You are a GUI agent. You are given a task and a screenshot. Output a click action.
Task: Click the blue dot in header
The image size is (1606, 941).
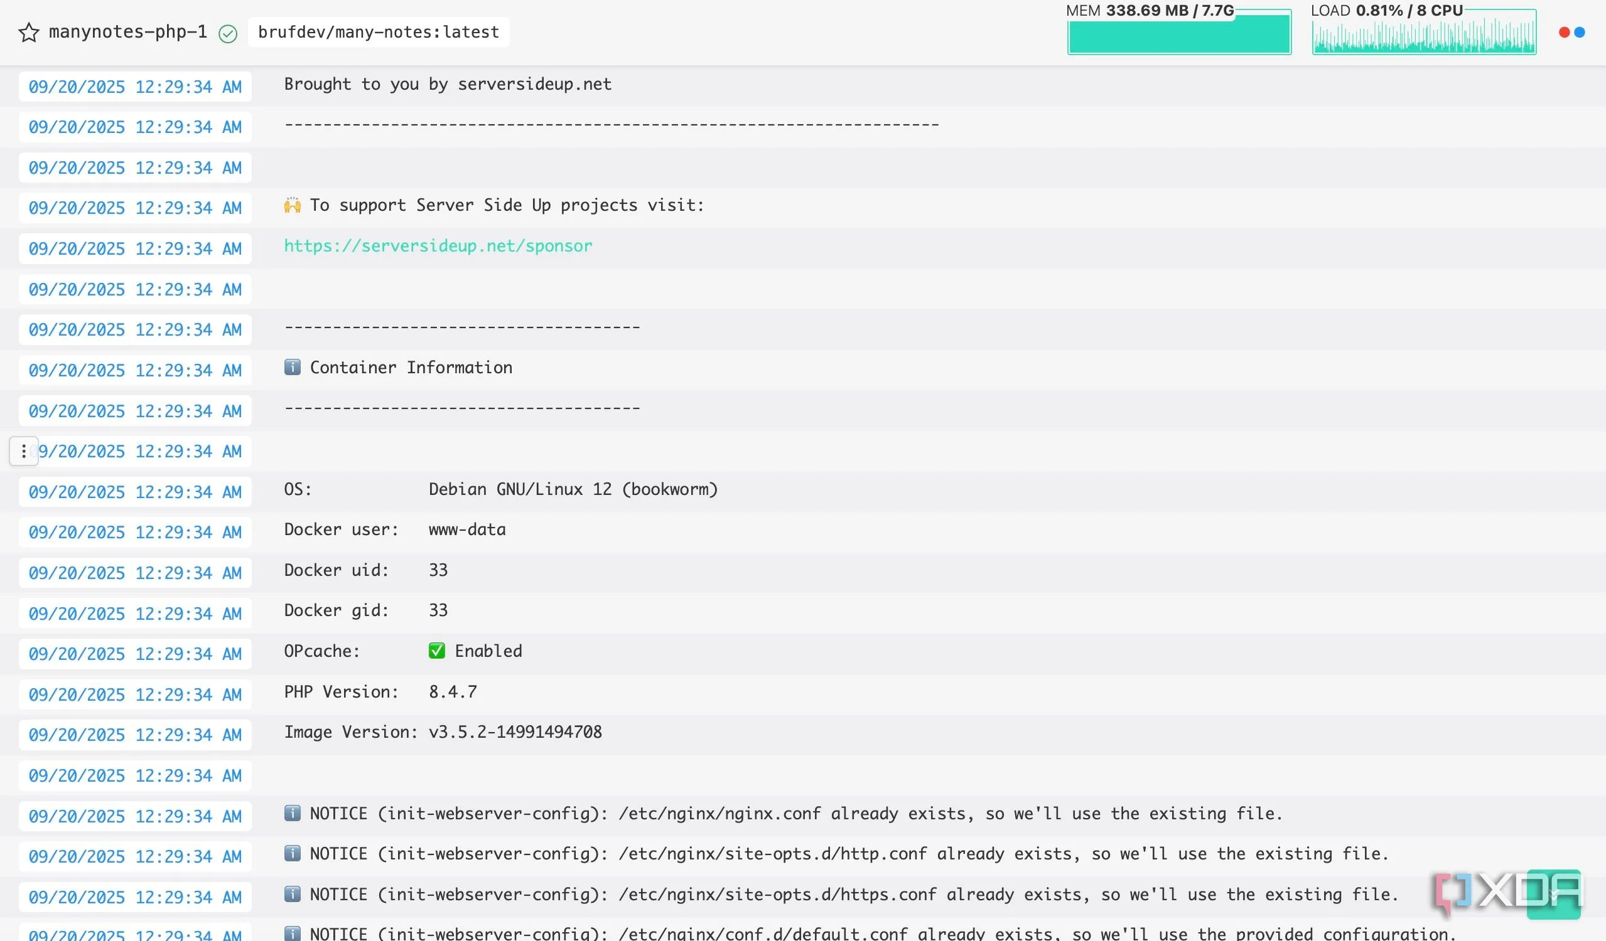click(1579, 33)
